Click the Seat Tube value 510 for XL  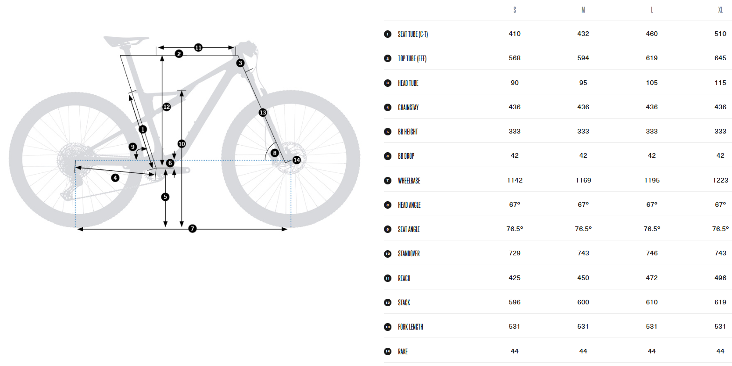720,34
